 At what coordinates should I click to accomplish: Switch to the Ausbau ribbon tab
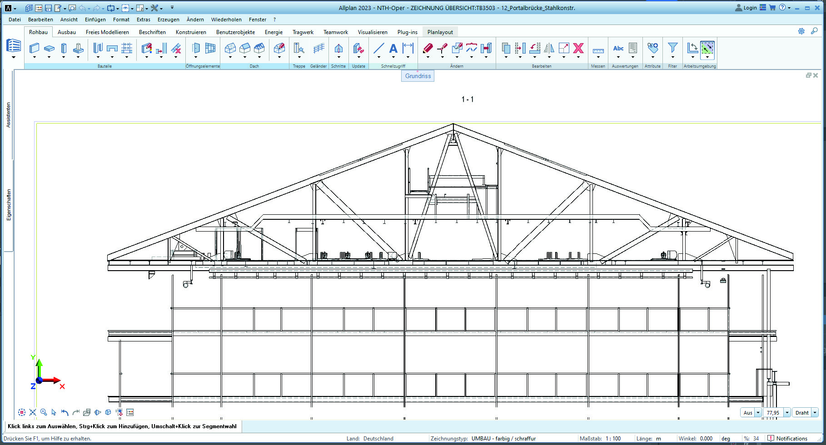tap(67, 32)
